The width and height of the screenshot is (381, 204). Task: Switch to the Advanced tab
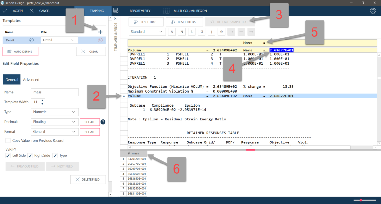click(31, 80)
